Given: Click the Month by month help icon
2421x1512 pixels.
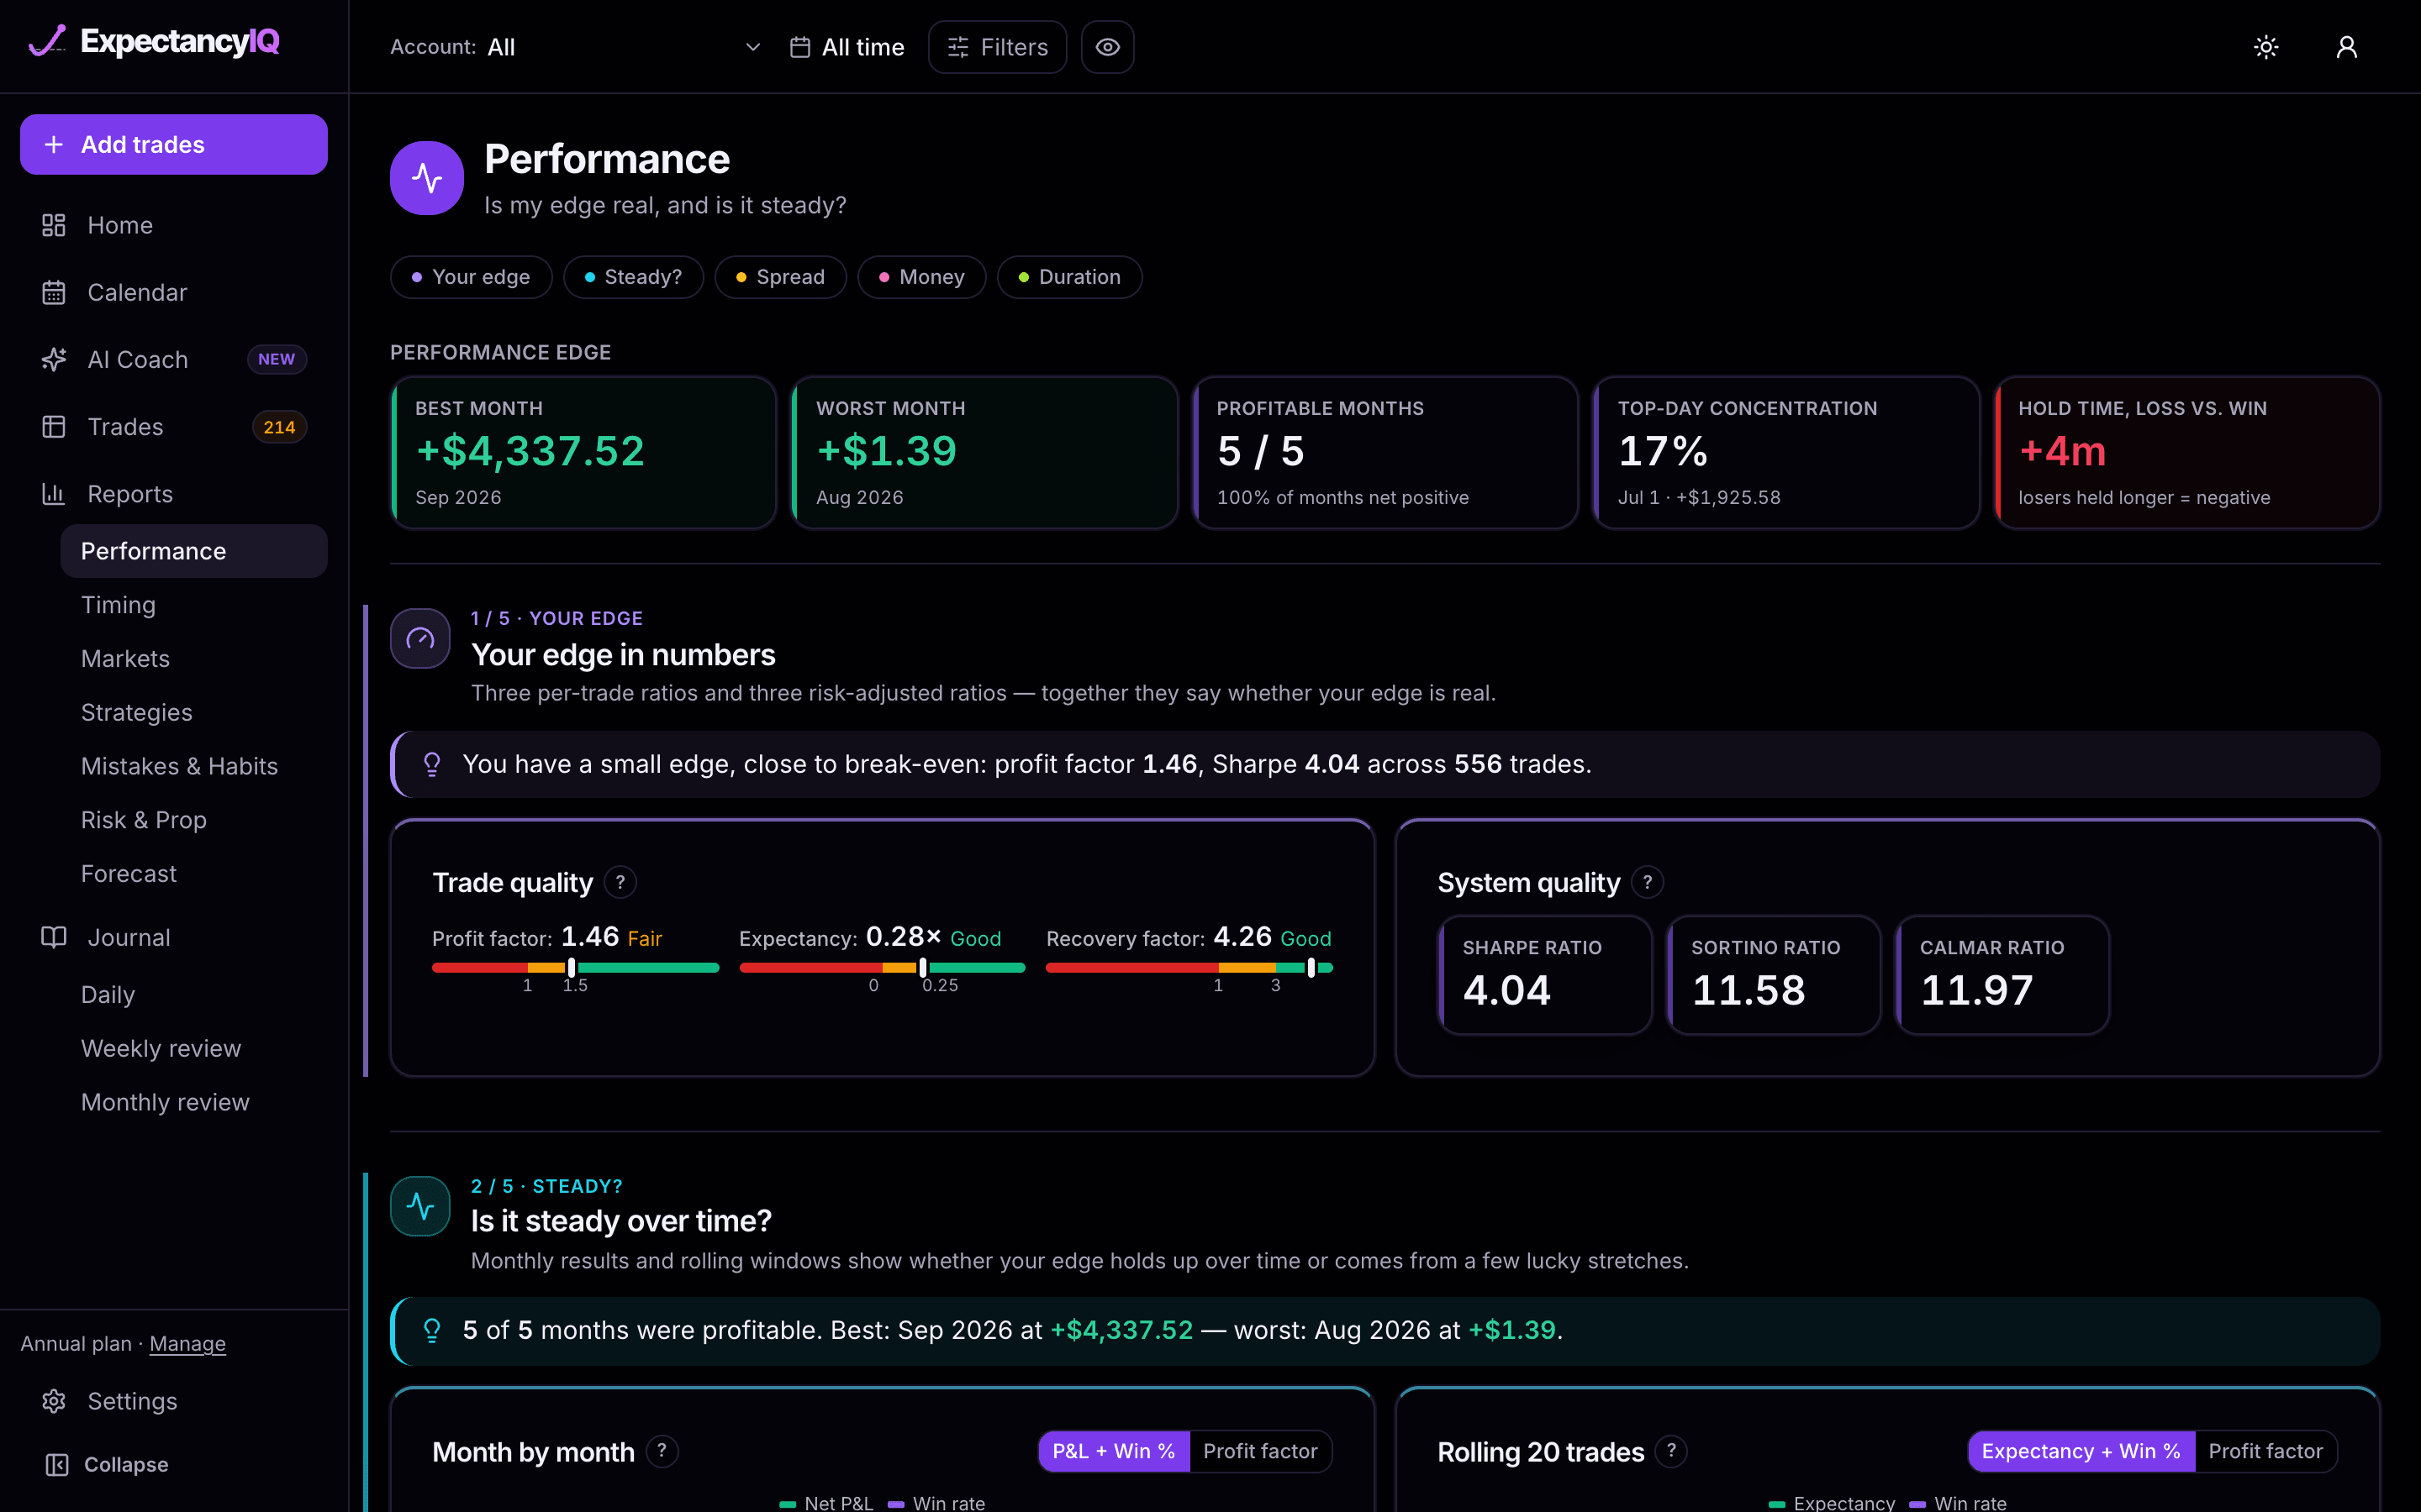Looking at the screenshot, I should click(662, 1451).
